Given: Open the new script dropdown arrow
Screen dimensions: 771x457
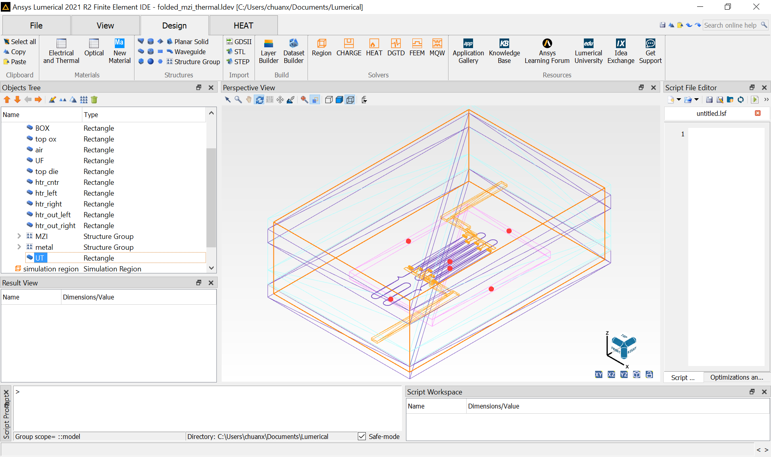Looking at the screenshot, I should 679,100.
